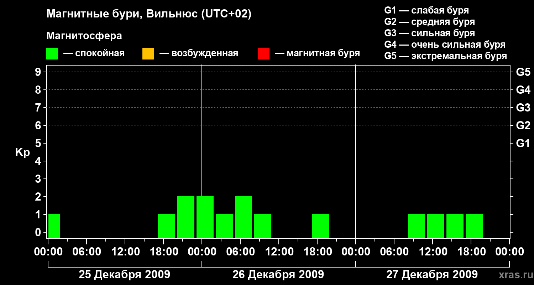The width and height of the screenshot is (534, 285).
Task: Click the 'Магнитосфера' heading
Action: tap(84, 36)
